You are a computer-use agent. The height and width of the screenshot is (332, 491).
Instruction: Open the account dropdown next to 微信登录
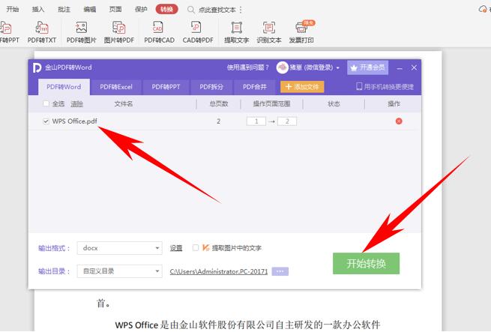click(338, 67)
